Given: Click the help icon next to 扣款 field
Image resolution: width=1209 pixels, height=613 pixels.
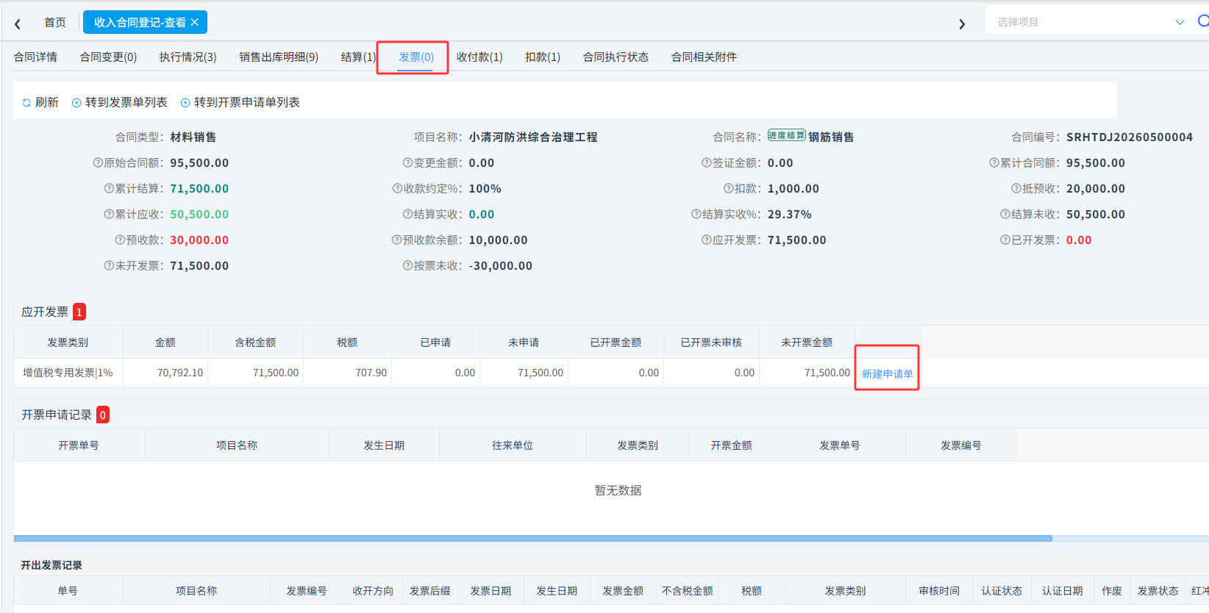Looking at the screenshot, I should (x=728, y=188).
